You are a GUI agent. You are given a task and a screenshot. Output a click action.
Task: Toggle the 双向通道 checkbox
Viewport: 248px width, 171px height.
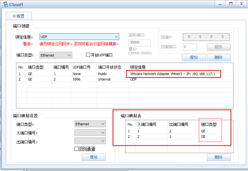pyautogui.click(x=77, y=149)
